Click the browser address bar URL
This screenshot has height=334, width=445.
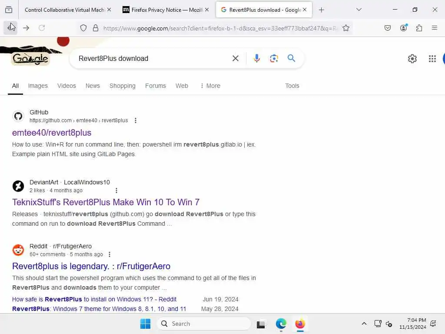220,28
